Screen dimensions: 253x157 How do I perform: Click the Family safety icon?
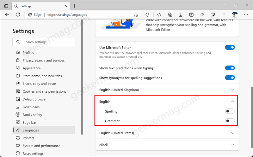tap(18, 114)
